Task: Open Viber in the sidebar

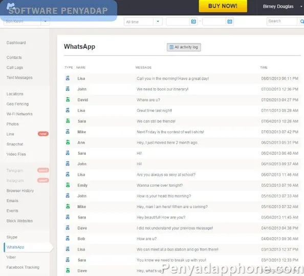Action: coord(11,257)
